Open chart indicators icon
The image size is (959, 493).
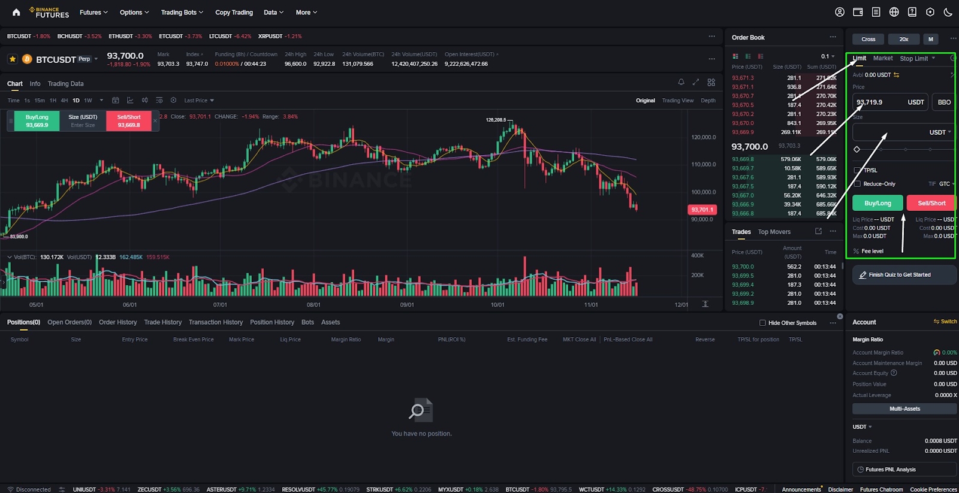130,100
